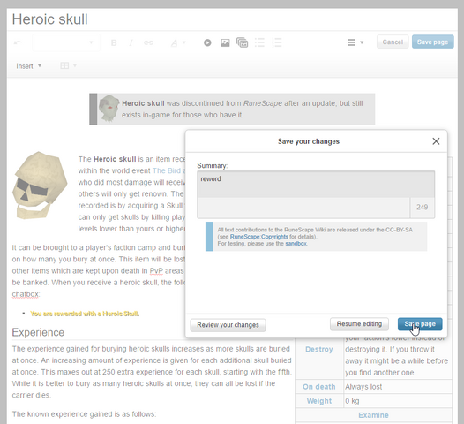Image resolution: width=464 pixels, height=424 pixels.
Task: Click the '0 kg' weight value
Action: pyautogui.click(x=352, y=401)
